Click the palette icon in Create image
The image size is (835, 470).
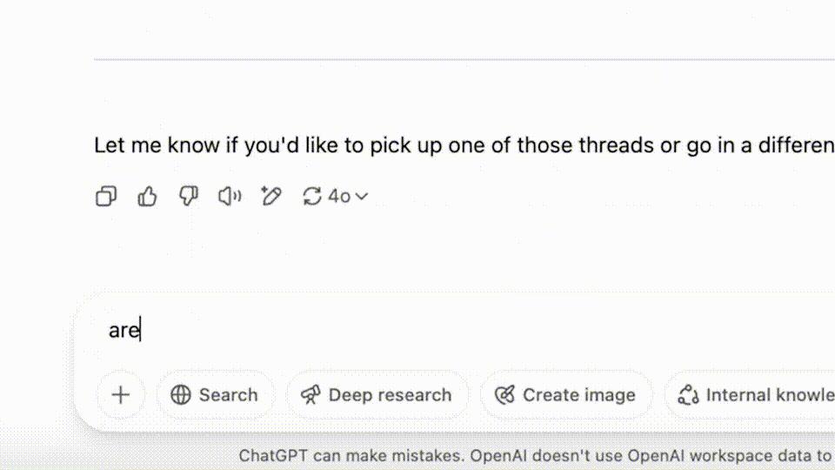click(x=504, y=395)
